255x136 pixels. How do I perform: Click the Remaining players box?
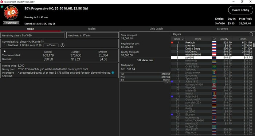(32, 35)
